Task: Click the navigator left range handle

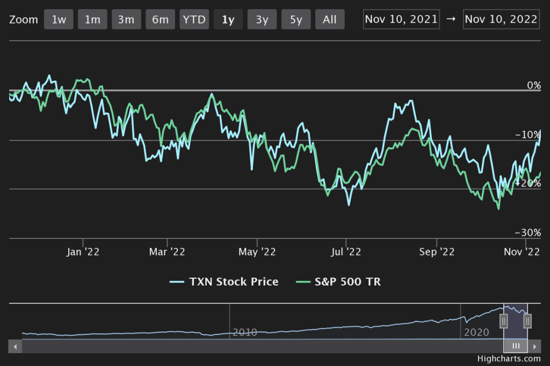Action: click(x=504, y=321)
